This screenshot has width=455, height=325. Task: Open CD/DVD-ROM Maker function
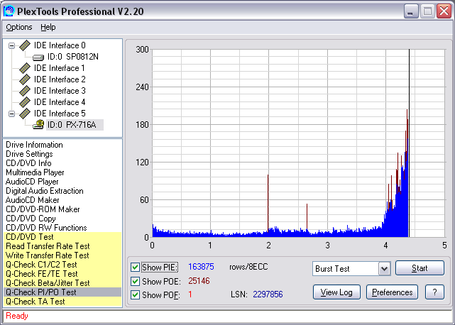43,209
